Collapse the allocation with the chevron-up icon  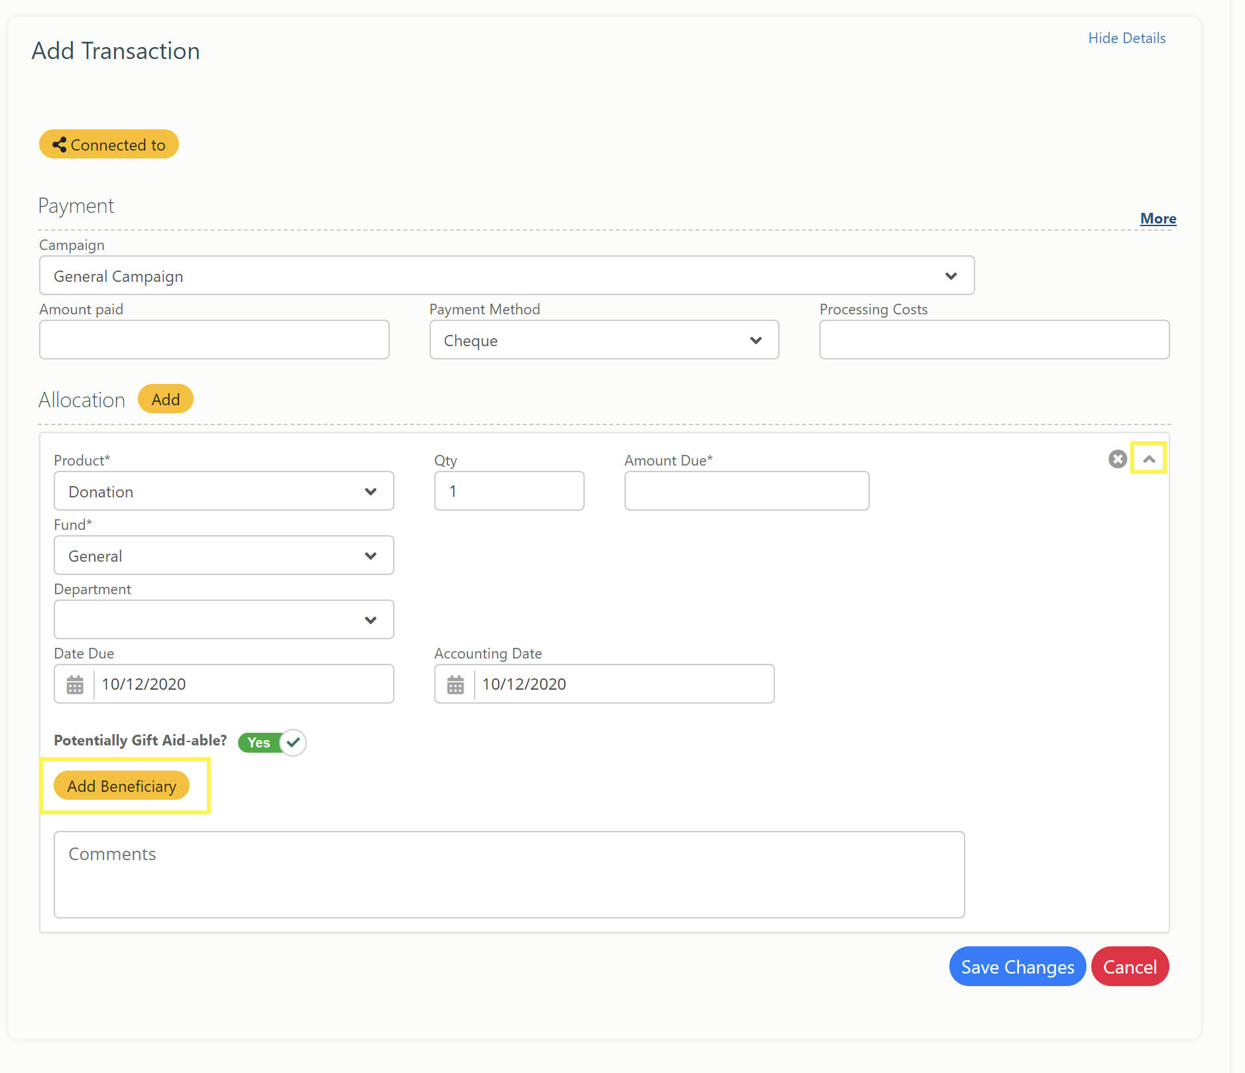(1149, 459)
